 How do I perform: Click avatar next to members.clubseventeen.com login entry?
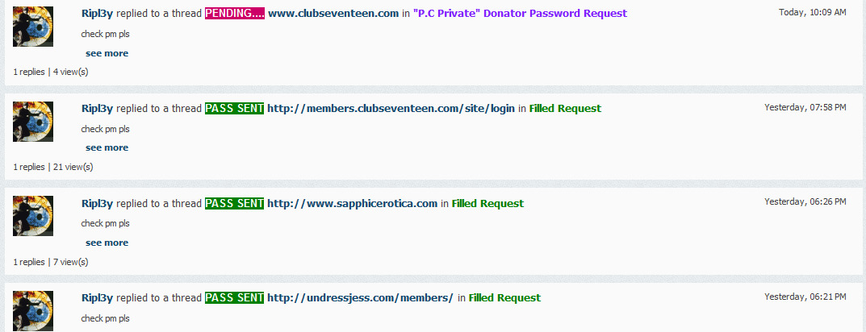[x=33, y=122]
